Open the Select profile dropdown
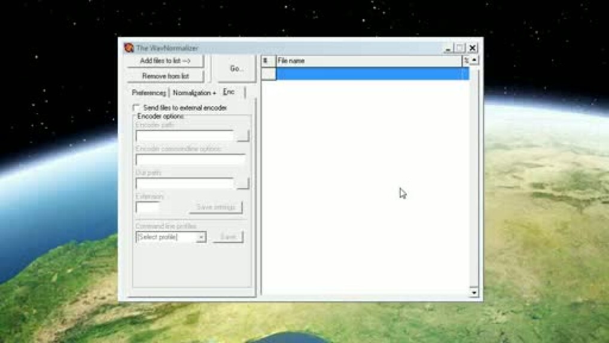The height and width of the screenshot is (343, 609). point(201,237)
